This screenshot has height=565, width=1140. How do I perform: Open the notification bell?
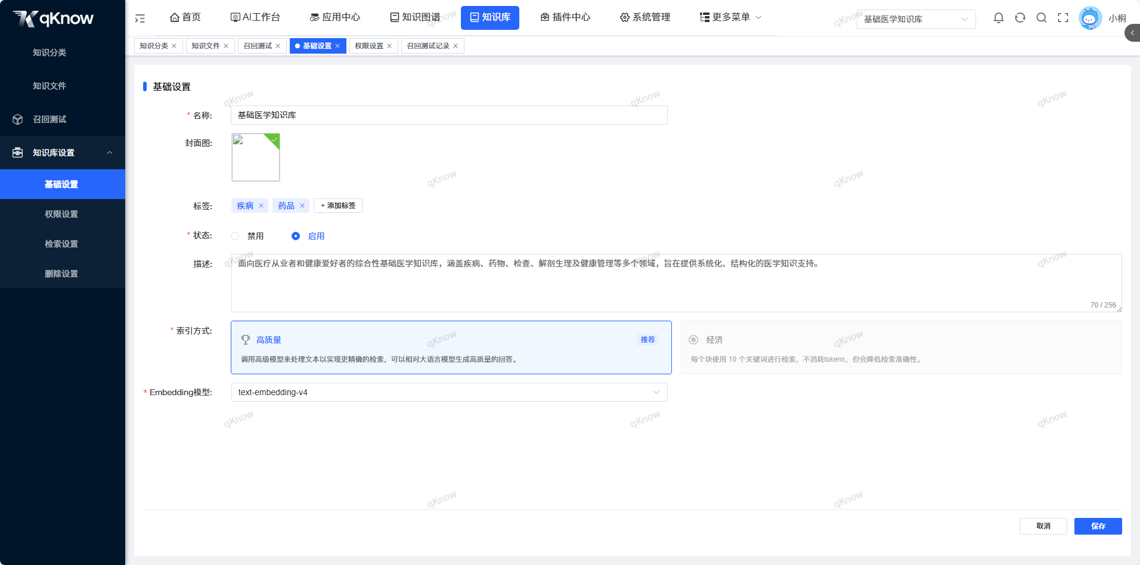pos(999,18)
